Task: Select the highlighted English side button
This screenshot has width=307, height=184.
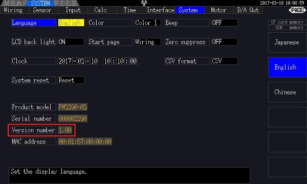Action: point(287,67)
